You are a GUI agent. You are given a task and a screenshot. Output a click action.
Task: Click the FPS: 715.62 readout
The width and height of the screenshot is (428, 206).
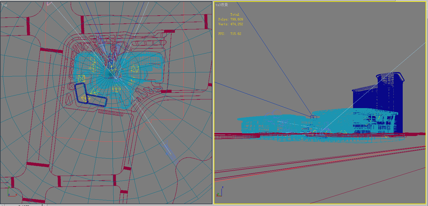[x=230, y=34]
